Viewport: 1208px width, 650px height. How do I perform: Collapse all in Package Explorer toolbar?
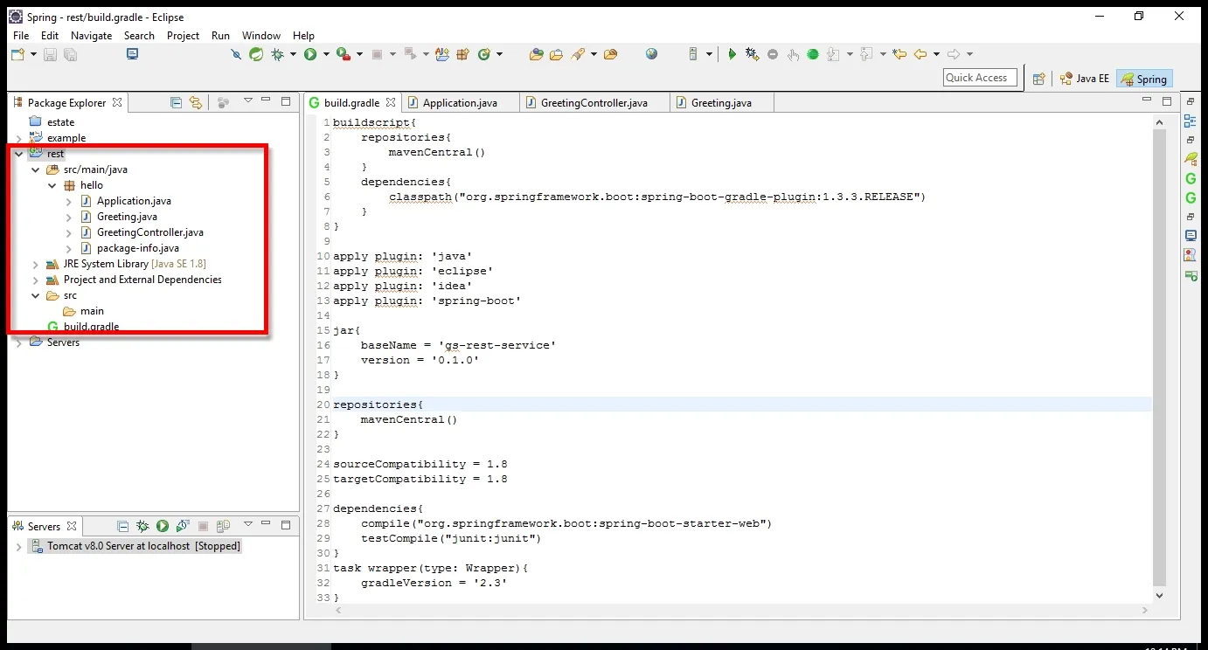177,102
